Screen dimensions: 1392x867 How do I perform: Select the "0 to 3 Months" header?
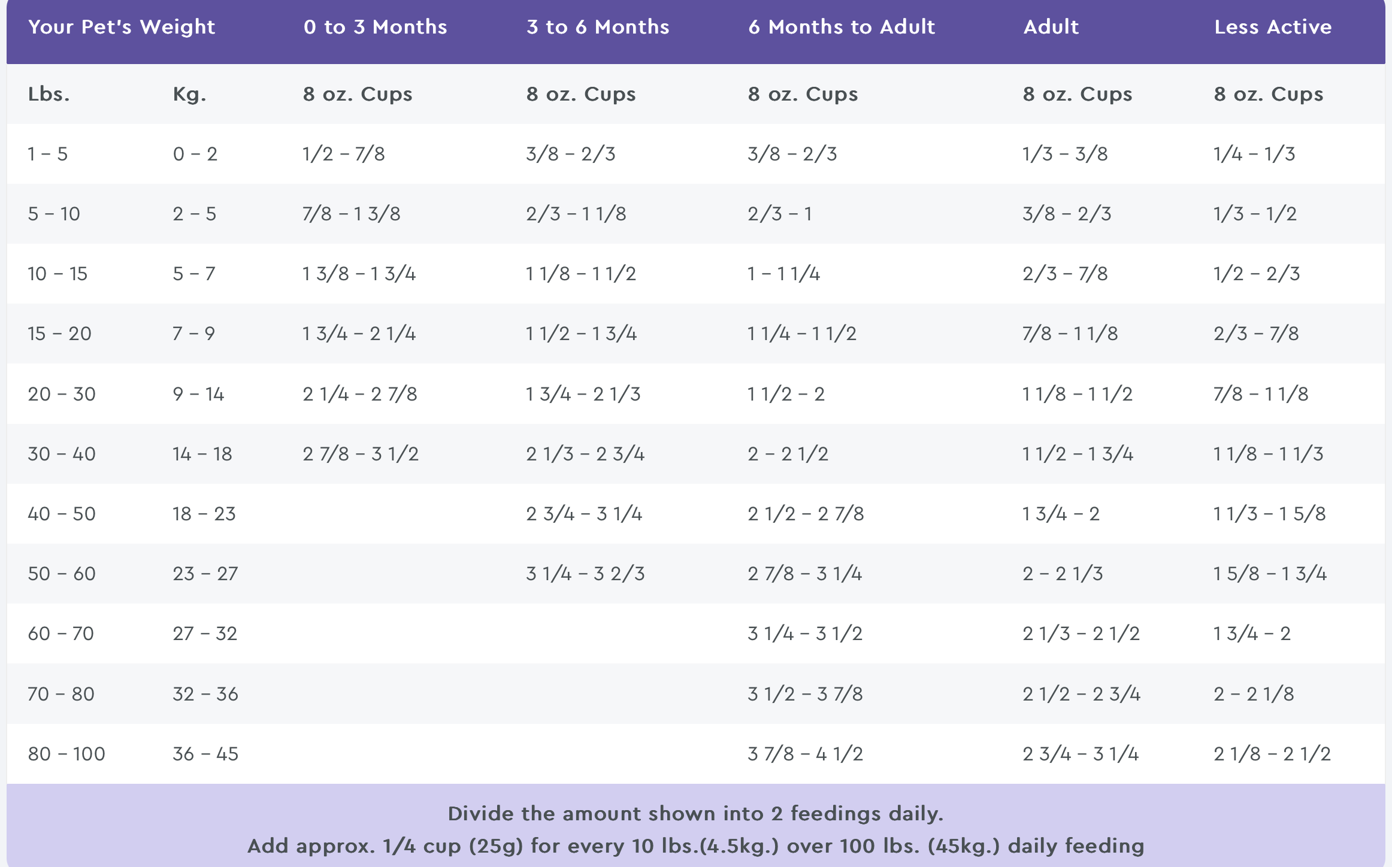(375, 27)
